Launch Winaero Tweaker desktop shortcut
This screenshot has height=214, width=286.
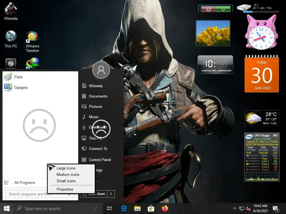pyautogui.click(x=32, y=42)
